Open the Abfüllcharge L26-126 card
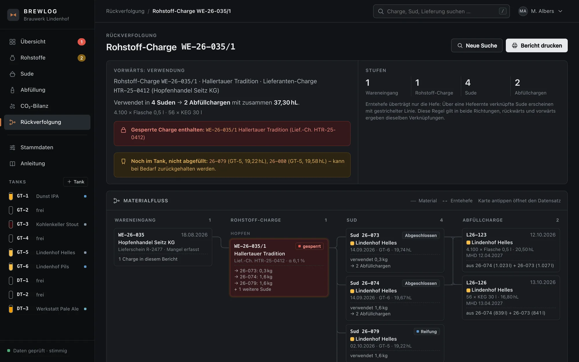Viewport: 579px width, 362px height. point(511,298)
